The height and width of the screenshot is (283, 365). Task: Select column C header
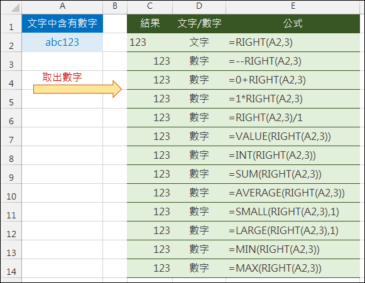coord(150,6)
